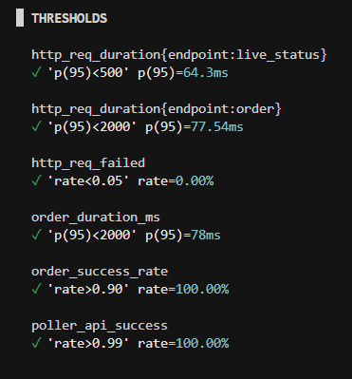Click the http_req_failed metric name
The image size is (352, 379).
[88, 163]
